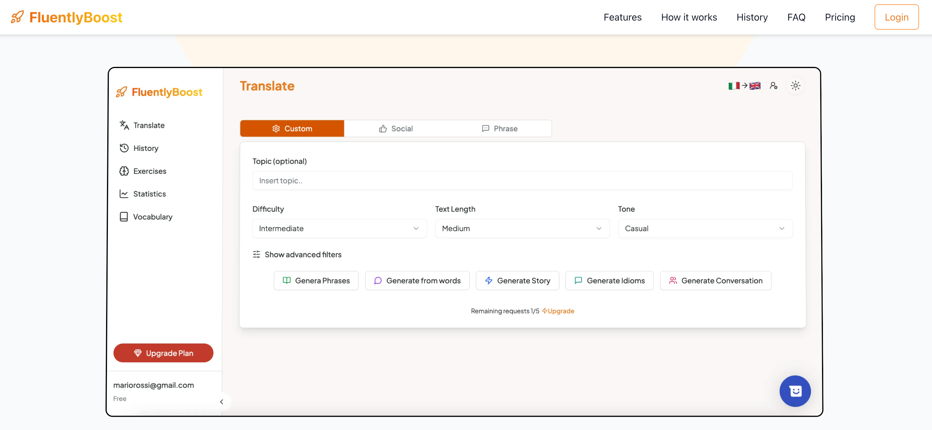This screenshot has height=430, width=932.
Task: Click the Generate Story button
Action: coord(517,281)
